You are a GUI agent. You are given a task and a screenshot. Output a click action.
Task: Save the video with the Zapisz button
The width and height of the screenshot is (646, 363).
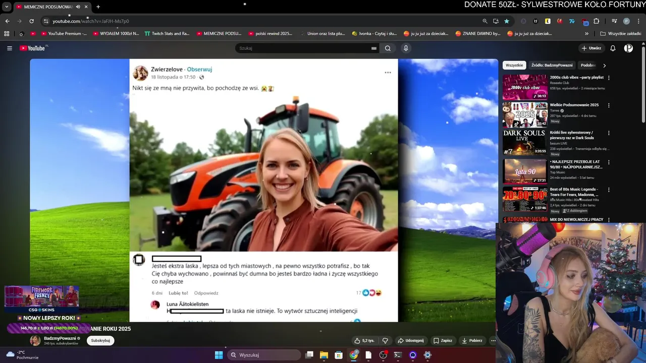click(443, 340)
